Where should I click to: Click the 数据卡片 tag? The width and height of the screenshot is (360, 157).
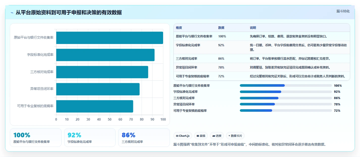235,136
